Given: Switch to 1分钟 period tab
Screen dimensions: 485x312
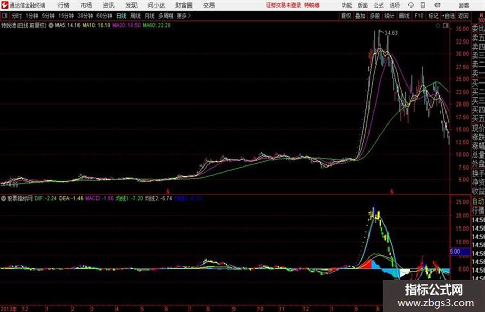Looking at the screenshot, I should 32,16.
